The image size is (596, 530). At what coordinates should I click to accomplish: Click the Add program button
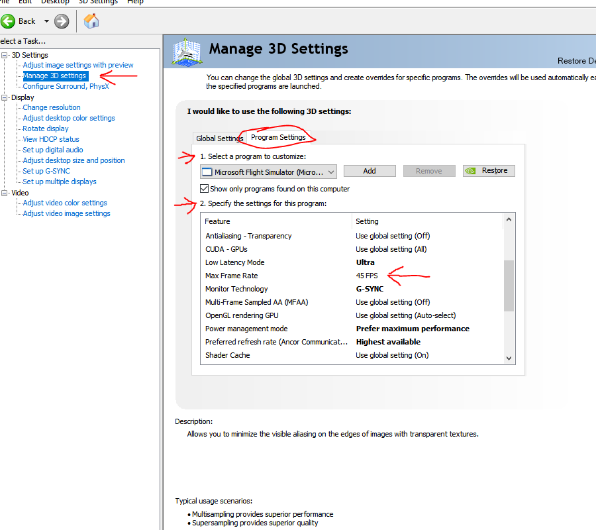coord(370,171)
